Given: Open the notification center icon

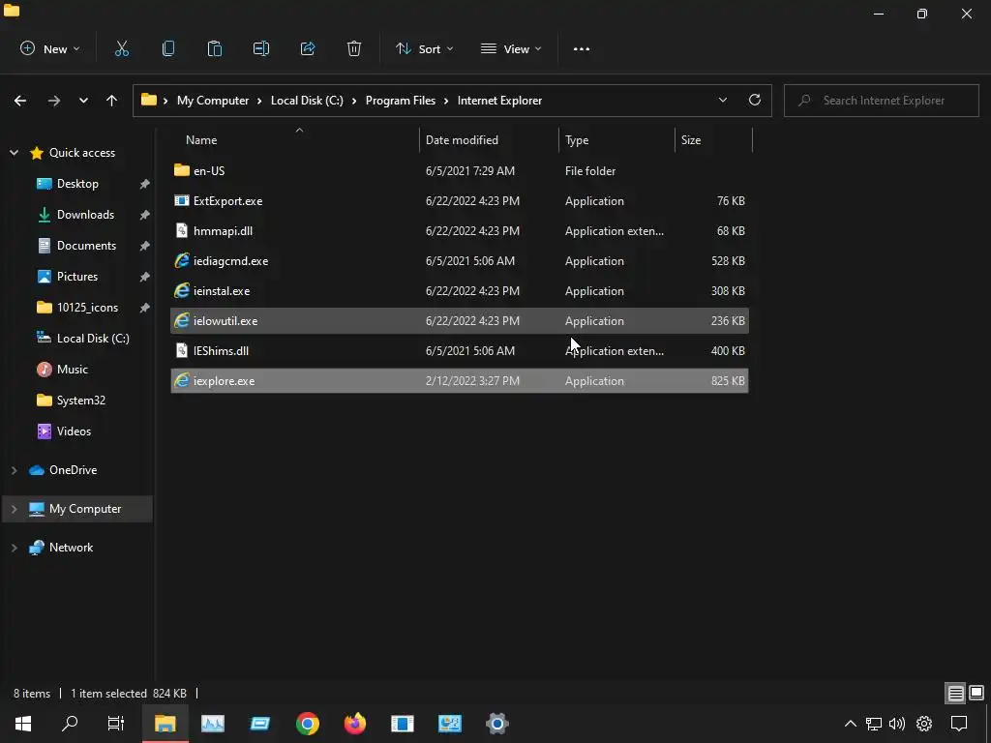Looking at the screenshot, I should [959, 724].
